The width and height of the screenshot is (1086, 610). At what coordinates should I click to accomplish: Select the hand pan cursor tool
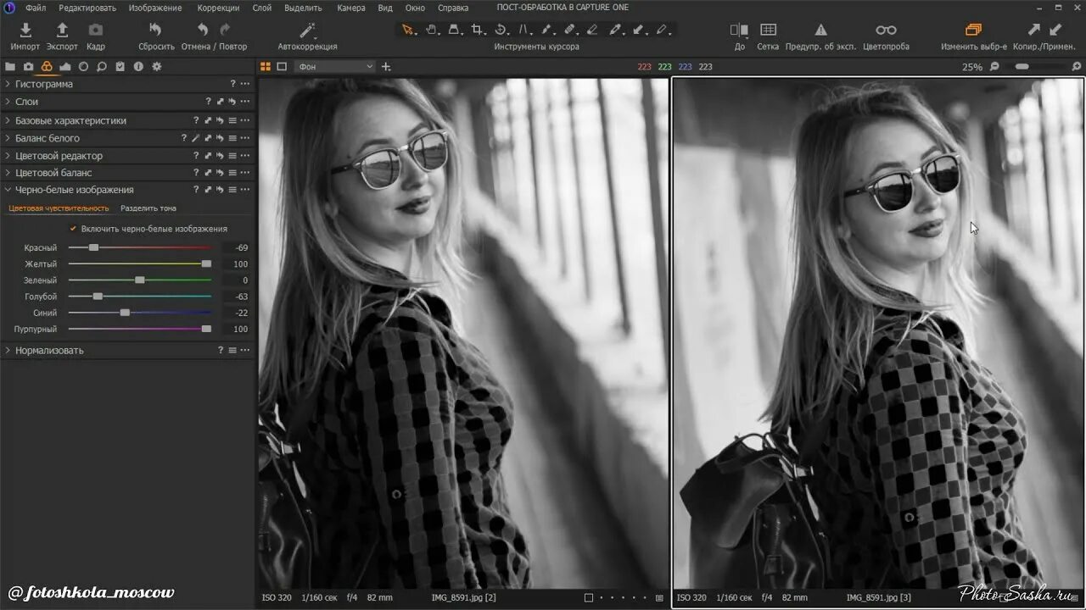[x=432, y=30]
